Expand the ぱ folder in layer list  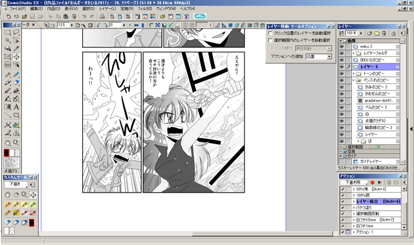pyautogui.click(x=358, y=142)
